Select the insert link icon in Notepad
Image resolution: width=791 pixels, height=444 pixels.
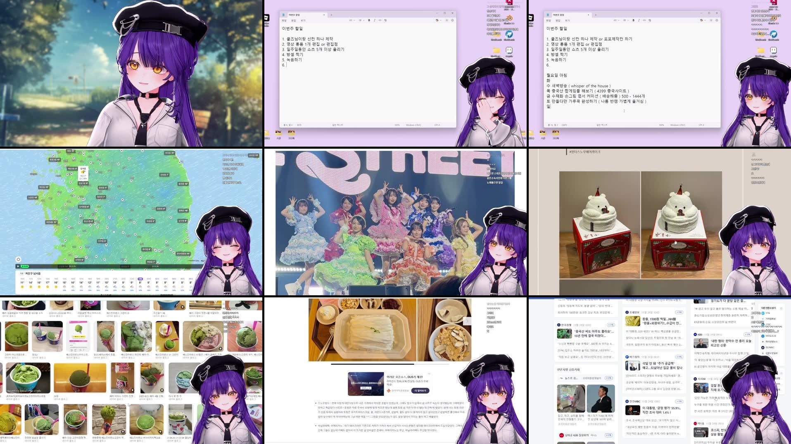point(380,20)
